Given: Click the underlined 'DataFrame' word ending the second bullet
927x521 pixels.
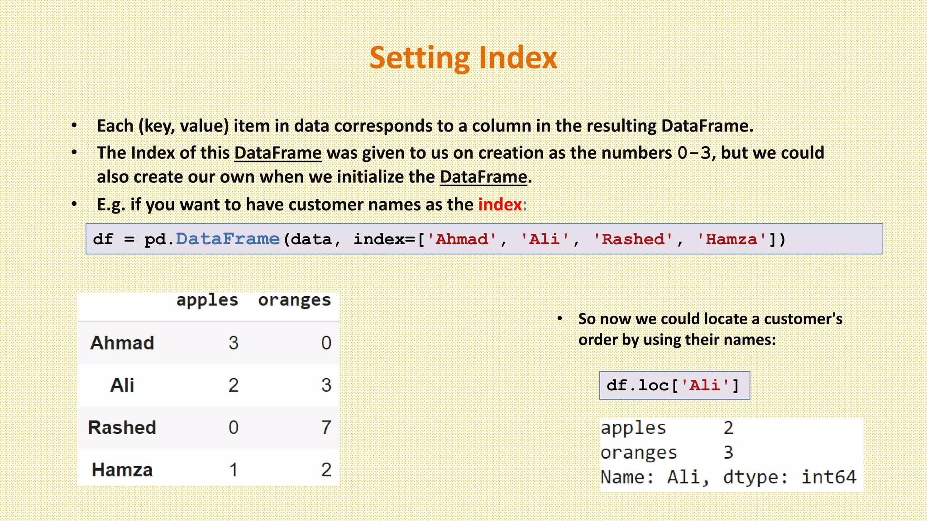Looking at the screenshot, I should (x=483, y=177).
